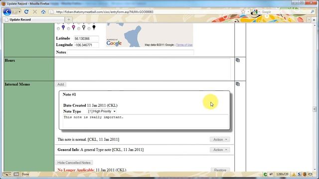
Task: Click the 1280x720 status bar text
Action: (282, 175)
